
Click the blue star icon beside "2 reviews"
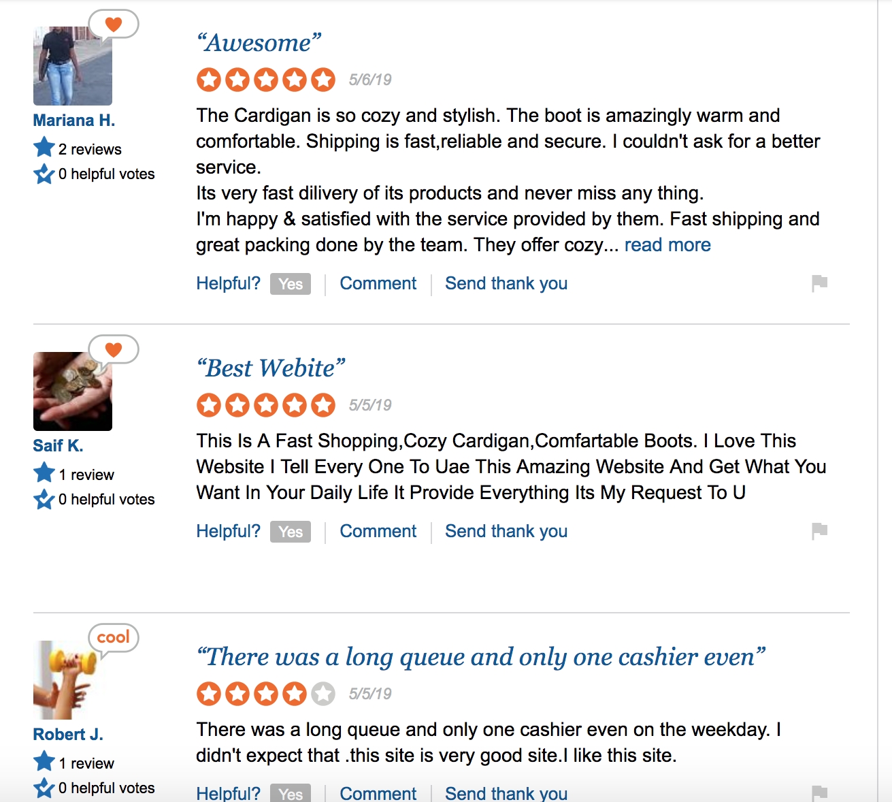point(44,146)
